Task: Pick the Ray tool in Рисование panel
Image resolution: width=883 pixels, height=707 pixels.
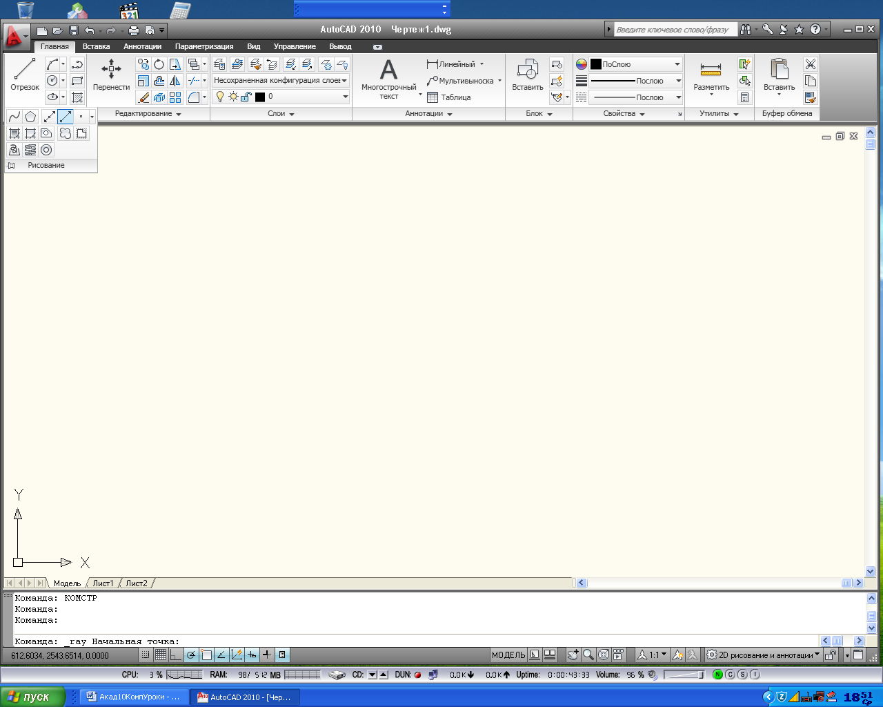Action: [66, 117]
